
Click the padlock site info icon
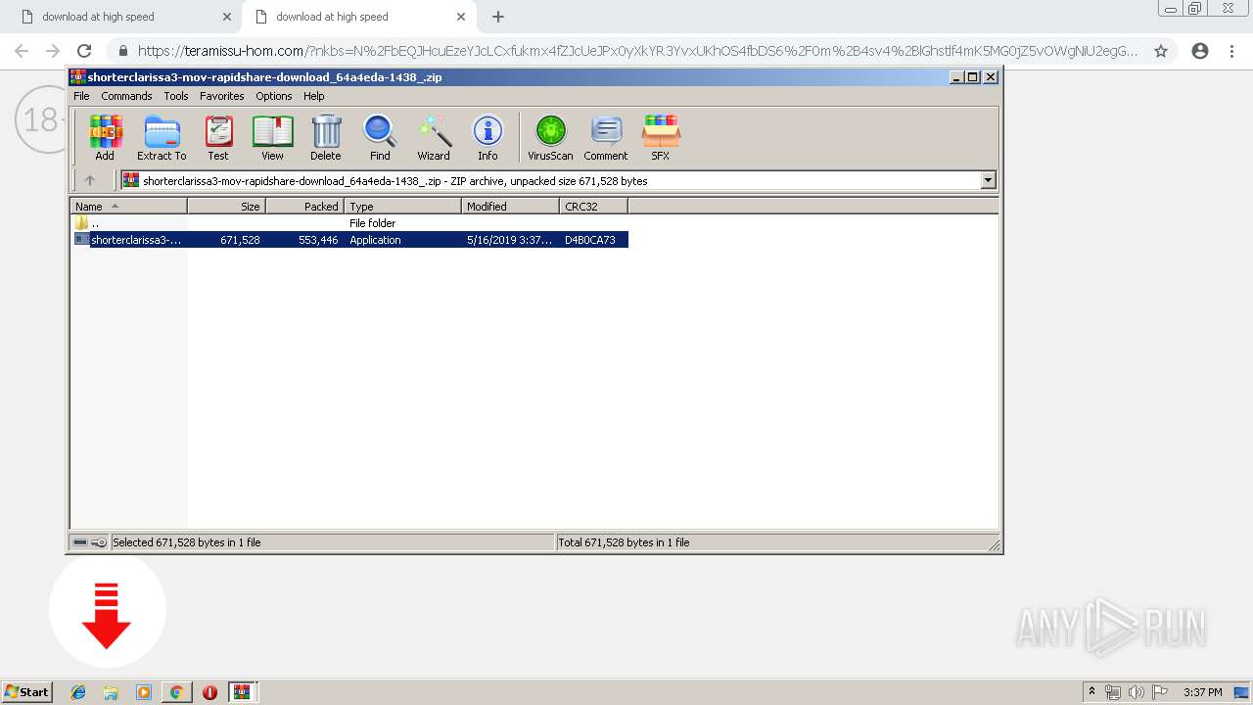(x=121, y=51)
